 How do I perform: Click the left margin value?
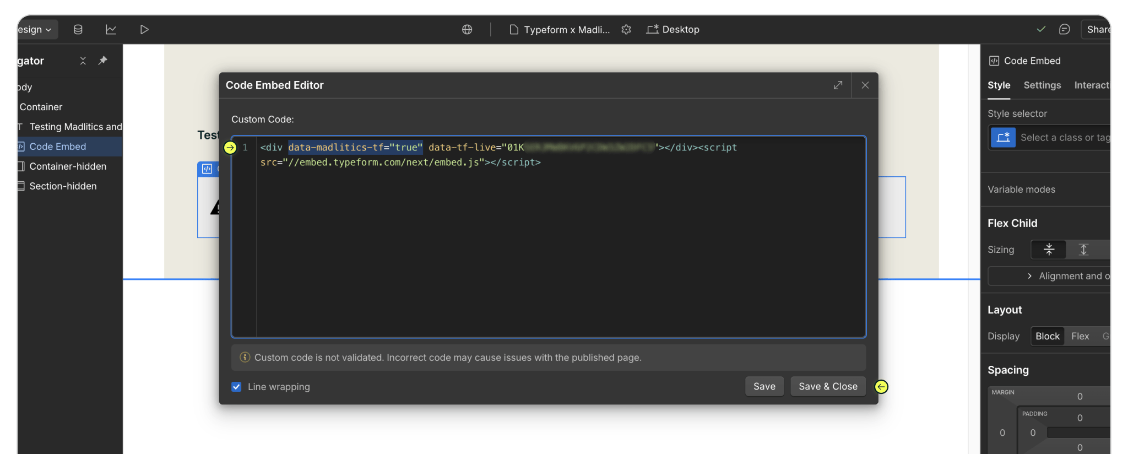[x=1002, y=433]
